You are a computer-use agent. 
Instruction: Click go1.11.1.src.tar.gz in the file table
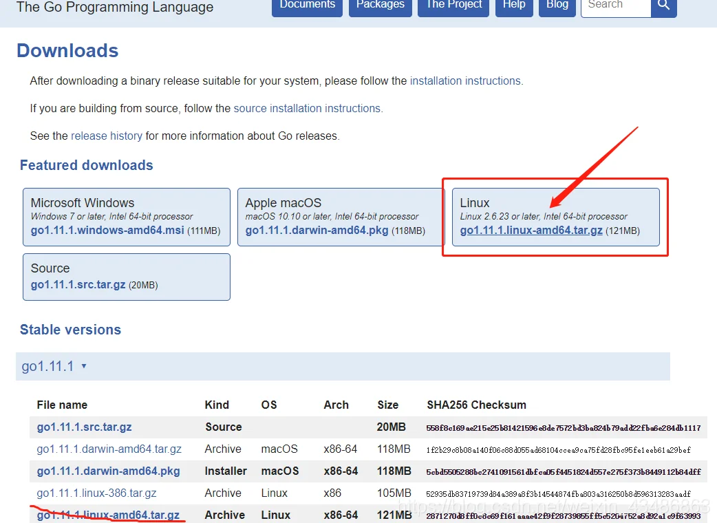click(x=84, y=427)
